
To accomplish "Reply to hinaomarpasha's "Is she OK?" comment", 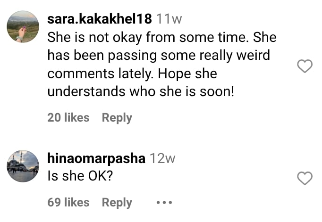I will click(117, 203).
